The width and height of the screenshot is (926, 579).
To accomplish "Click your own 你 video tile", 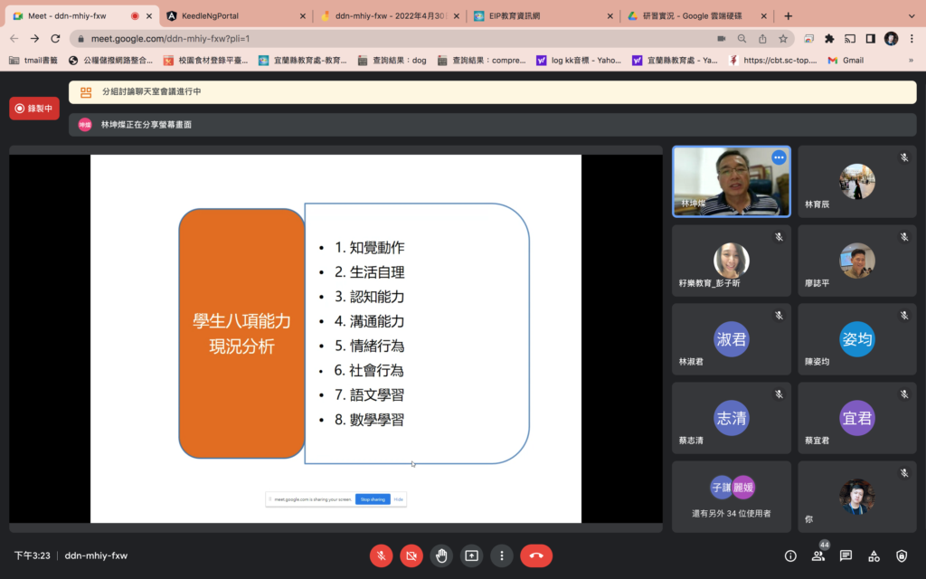I will click(x=857, y=497).
